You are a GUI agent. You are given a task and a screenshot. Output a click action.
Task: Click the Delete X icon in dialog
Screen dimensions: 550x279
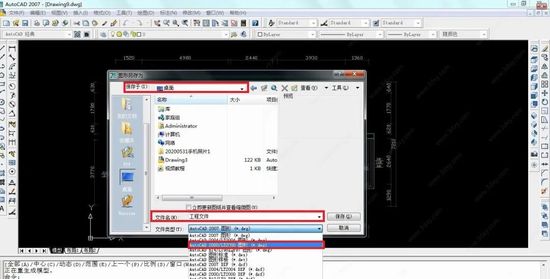pyautogui.click(x=285, y=87)
